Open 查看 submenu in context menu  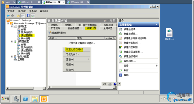point(77,59)
